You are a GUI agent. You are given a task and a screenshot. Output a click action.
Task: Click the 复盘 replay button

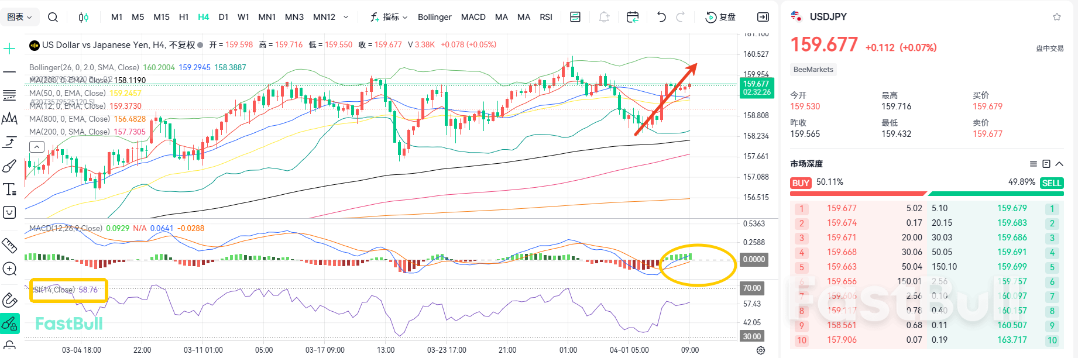pos(720,17)
